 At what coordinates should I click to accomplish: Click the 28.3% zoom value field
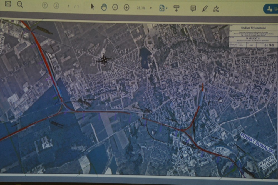pyautogui.click(x=141, y=8)
